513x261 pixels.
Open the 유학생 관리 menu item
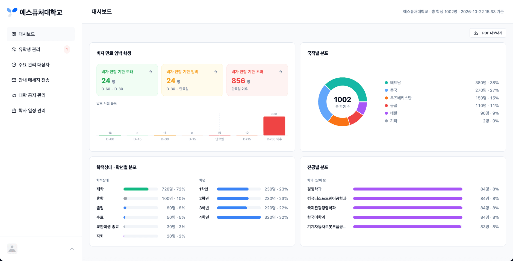pos(41,49)
